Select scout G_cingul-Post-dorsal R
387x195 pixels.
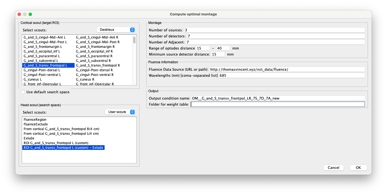click(x=94, y=70)
